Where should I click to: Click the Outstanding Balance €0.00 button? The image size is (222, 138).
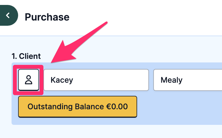tap(77, 107)
